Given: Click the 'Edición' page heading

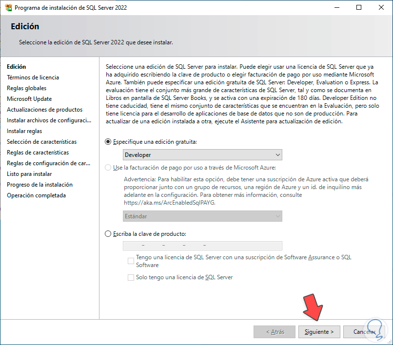Looking at the screenshot, I should pos(25,26).
